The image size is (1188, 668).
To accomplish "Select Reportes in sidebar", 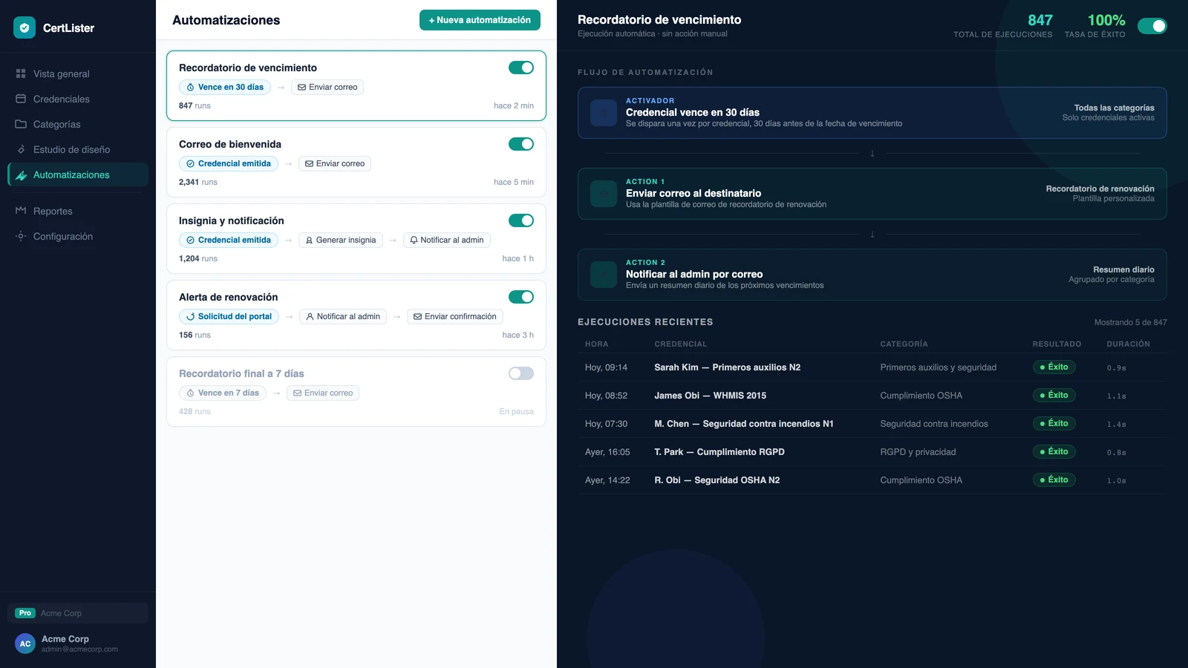I will tap(78, 211).
